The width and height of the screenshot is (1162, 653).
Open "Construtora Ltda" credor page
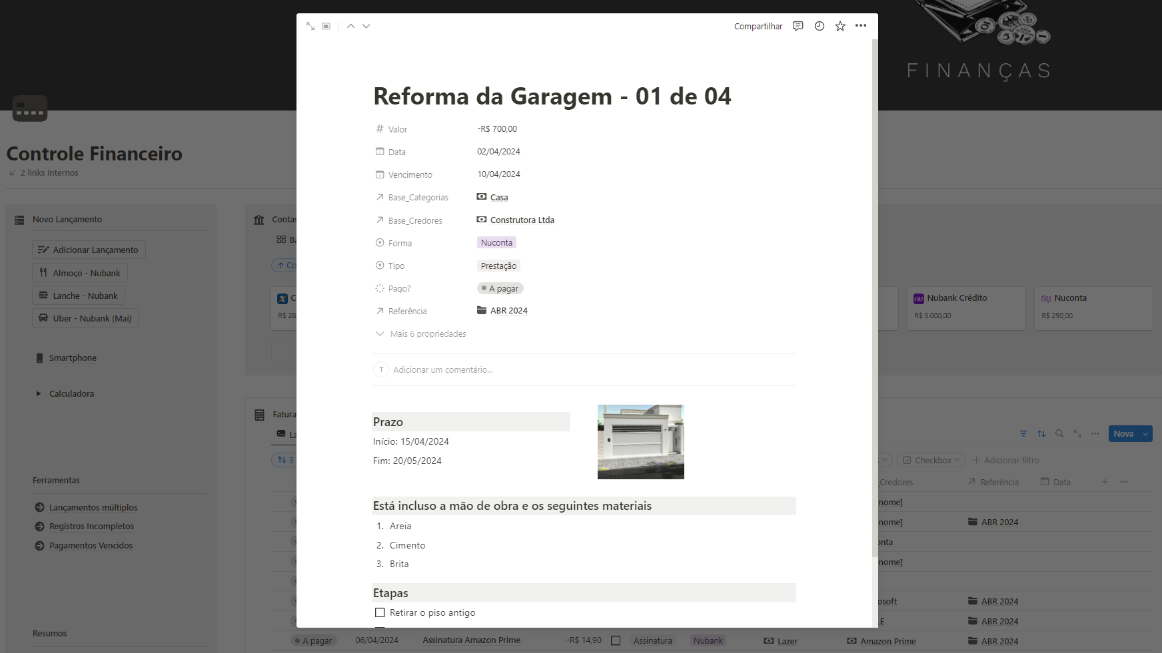coord(521,220)
